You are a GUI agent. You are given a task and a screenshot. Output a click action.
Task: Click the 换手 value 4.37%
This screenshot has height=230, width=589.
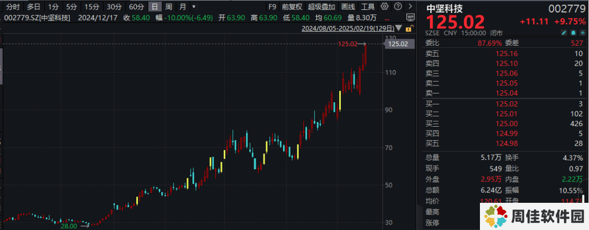point(574,158)
